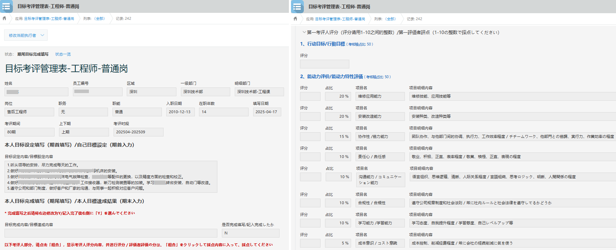Viewport: 616px width, 250px height.
Task: Click score field for 安装改造能力 row
Action: (x=310, y=116)
